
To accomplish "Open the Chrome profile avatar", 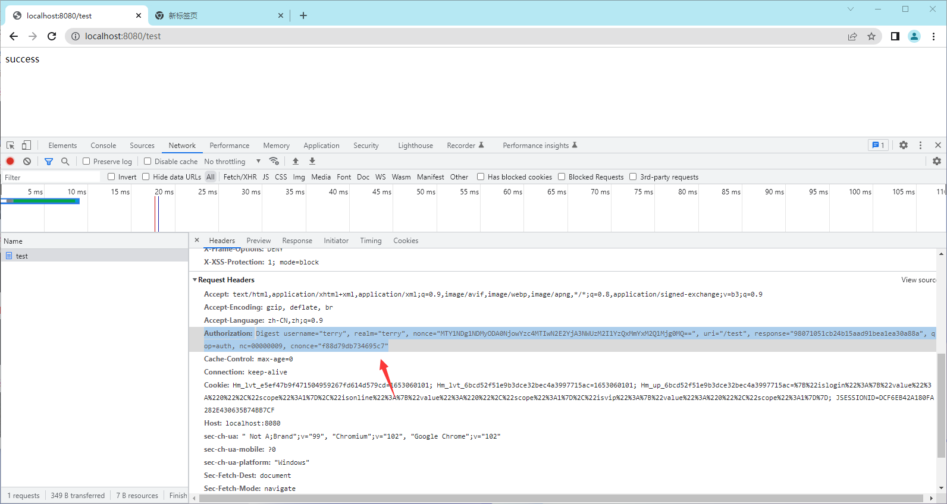I will click(x=914, y=36).
